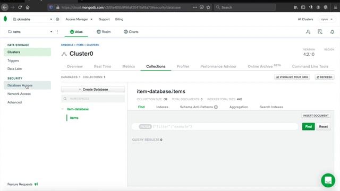Switch to Realm tab
The width and height of the screenshot is (340, 191).
[104, 32]
